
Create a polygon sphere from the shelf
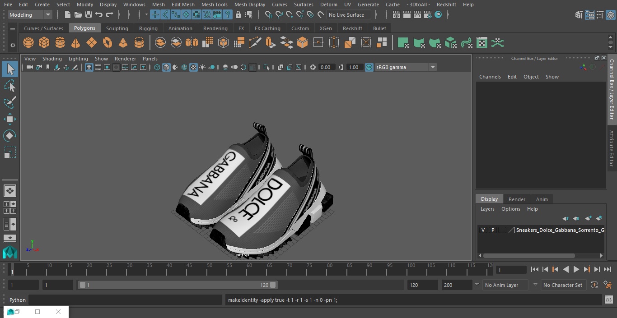pyautogui.click(x=28, y=43)
